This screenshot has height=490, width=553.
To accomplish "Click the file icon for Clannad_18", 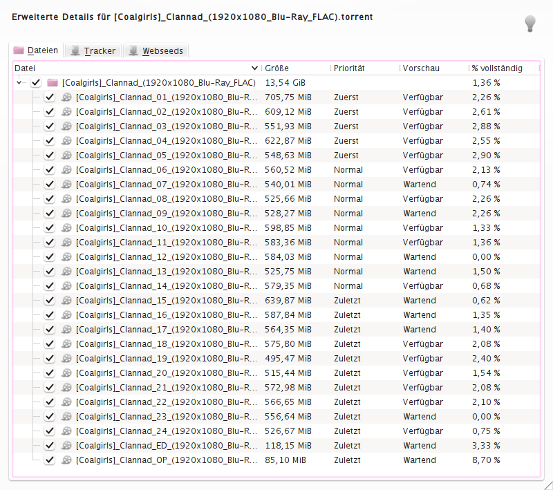I will tap(66, 344).
